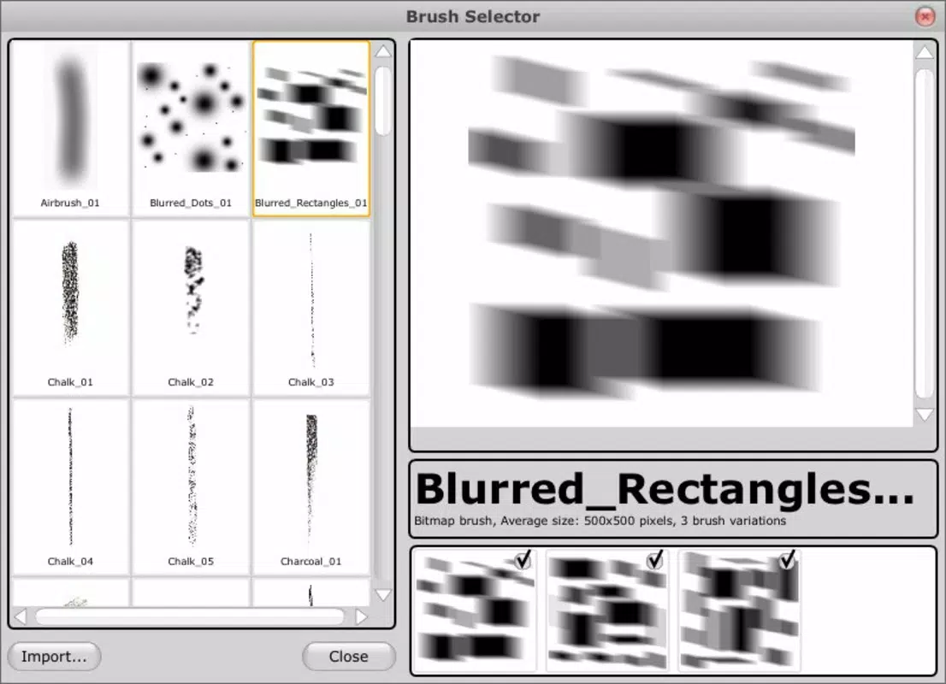The width and height of the screenshot is (946, 684).
Task: Click the preview pane vertical scrollbar handle
Action: (x=925, y=233)
